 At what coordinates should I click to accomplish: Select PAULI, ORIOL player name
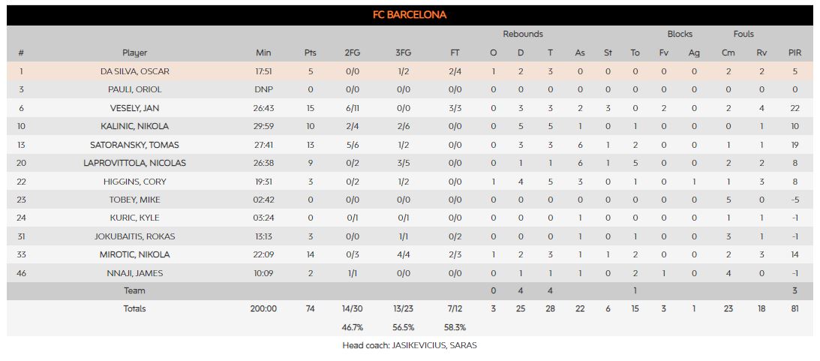(135, 89)
